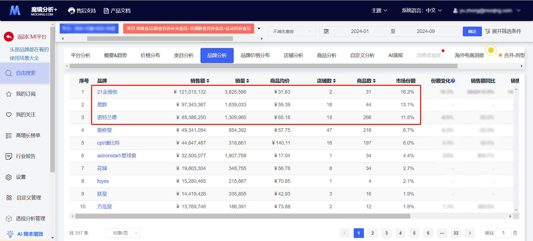Viewport: 533px width, 241px height.
Task: Sort by 销量 column arrows
Action: coord(248,81)
